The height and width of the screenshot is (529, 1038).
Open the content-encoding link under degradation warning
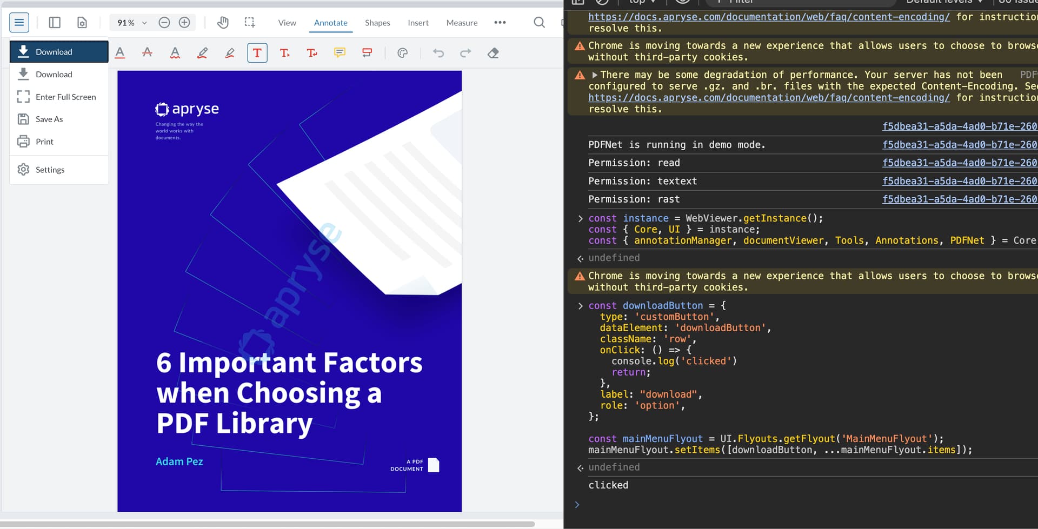[x=769, y=98]
